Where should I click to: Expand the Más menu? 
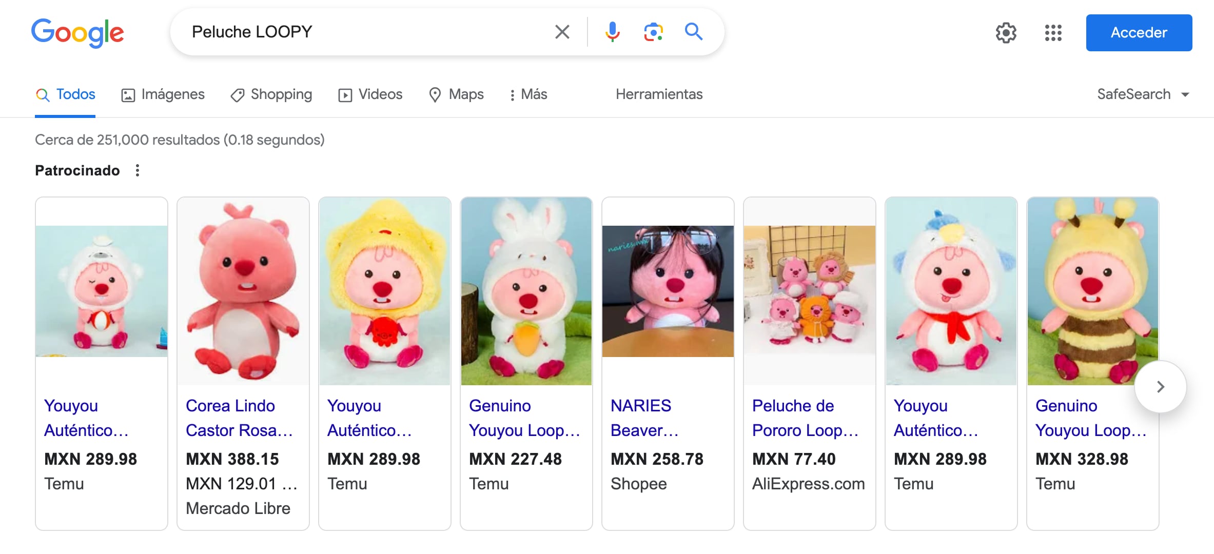click(528, 94)
